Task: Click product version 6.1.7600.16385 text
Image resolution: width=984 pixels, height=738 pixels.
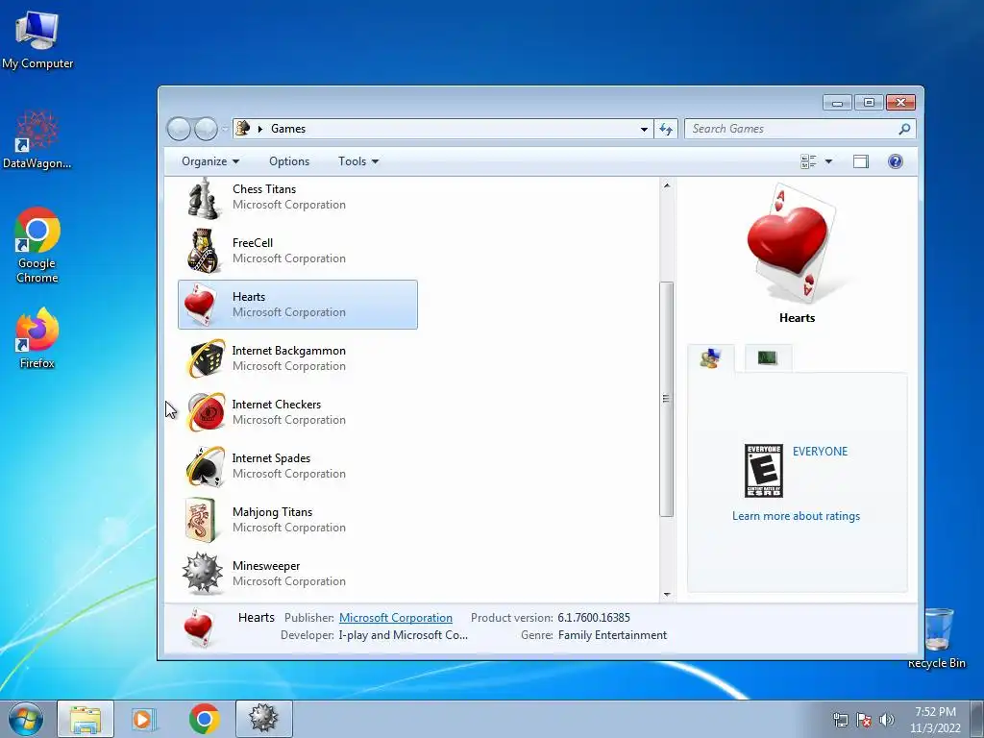Action: tap(594, 618)
